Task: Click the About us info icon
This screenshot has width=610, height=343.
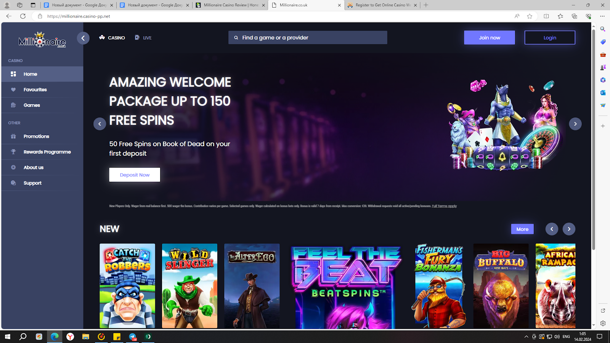Action: [x=13, y=167]
